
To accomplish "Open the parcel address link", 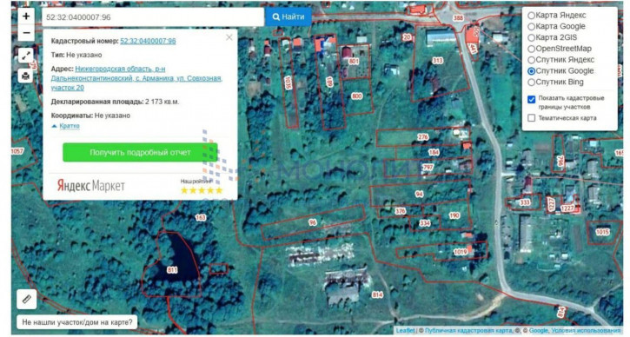I will click(x=136, y=78).
